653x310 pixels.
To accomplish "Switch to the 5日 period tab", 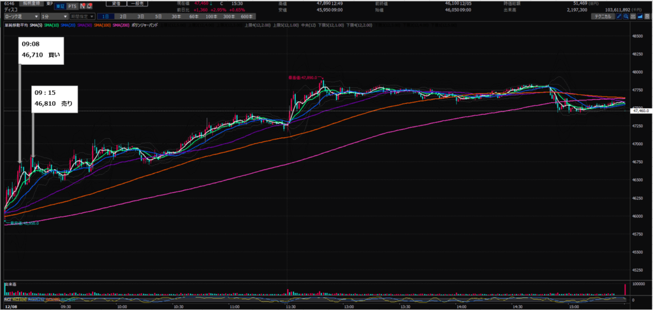I will tap(158, 16).
